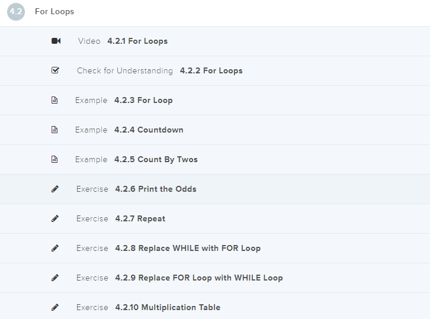Screen dimensions: 430x319
Task: Collapse the 4.2 For Loops section header
Action: click(54, 12)
